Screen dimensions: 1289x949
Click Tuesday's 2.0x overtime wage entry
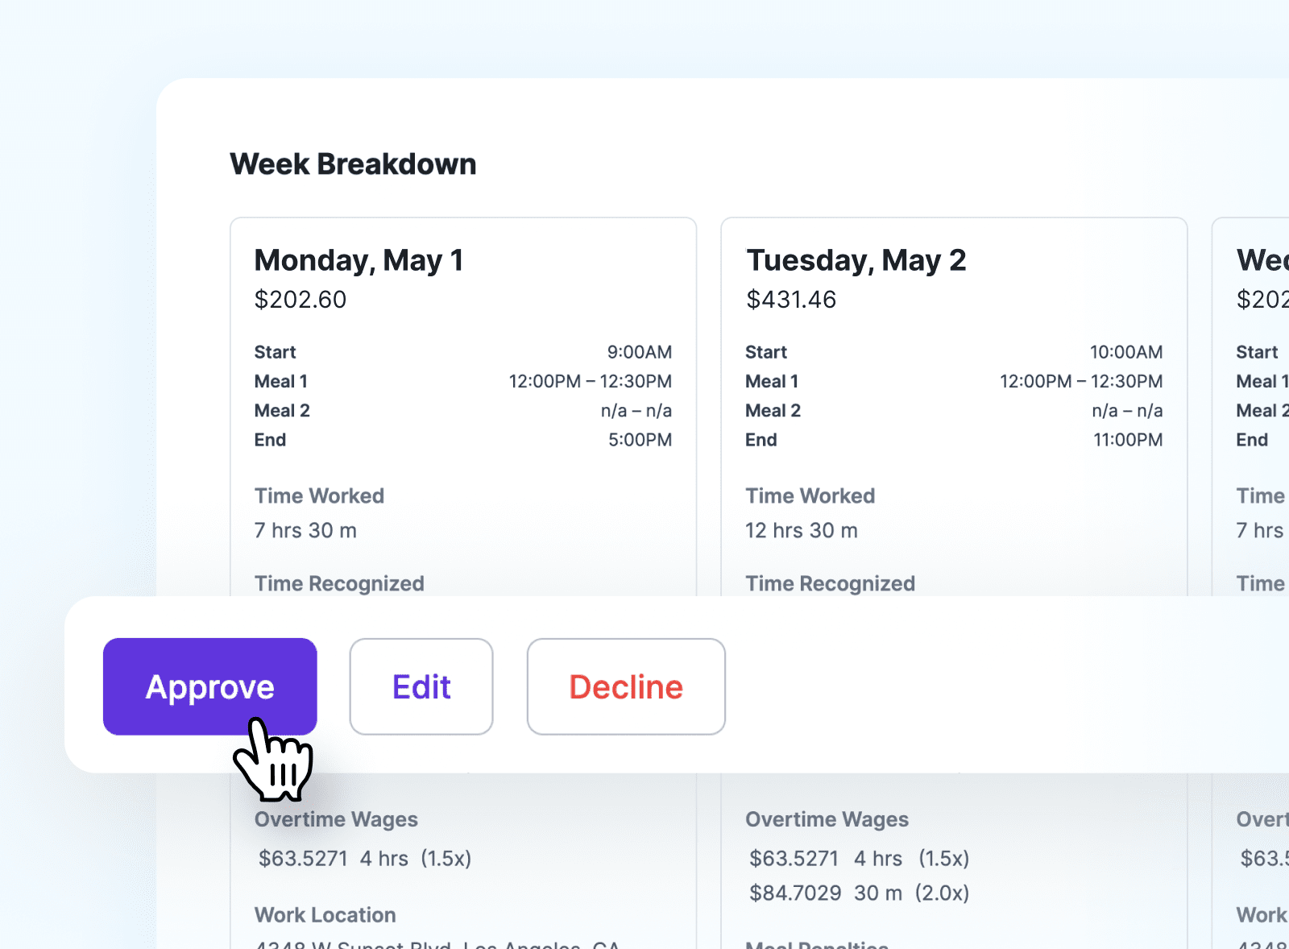point(858,893)
